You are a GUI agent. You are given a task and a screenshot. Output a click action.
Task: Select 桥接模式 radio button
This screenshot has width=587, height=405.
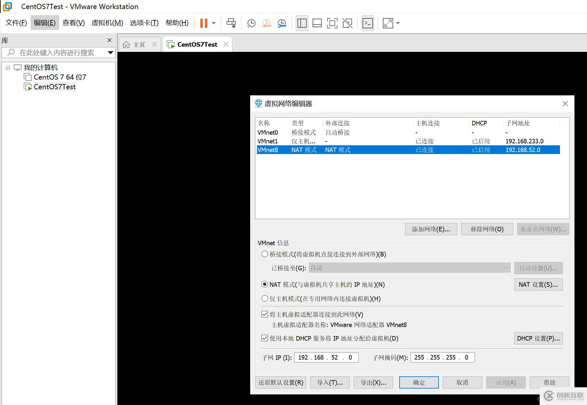tap(265, 254)
